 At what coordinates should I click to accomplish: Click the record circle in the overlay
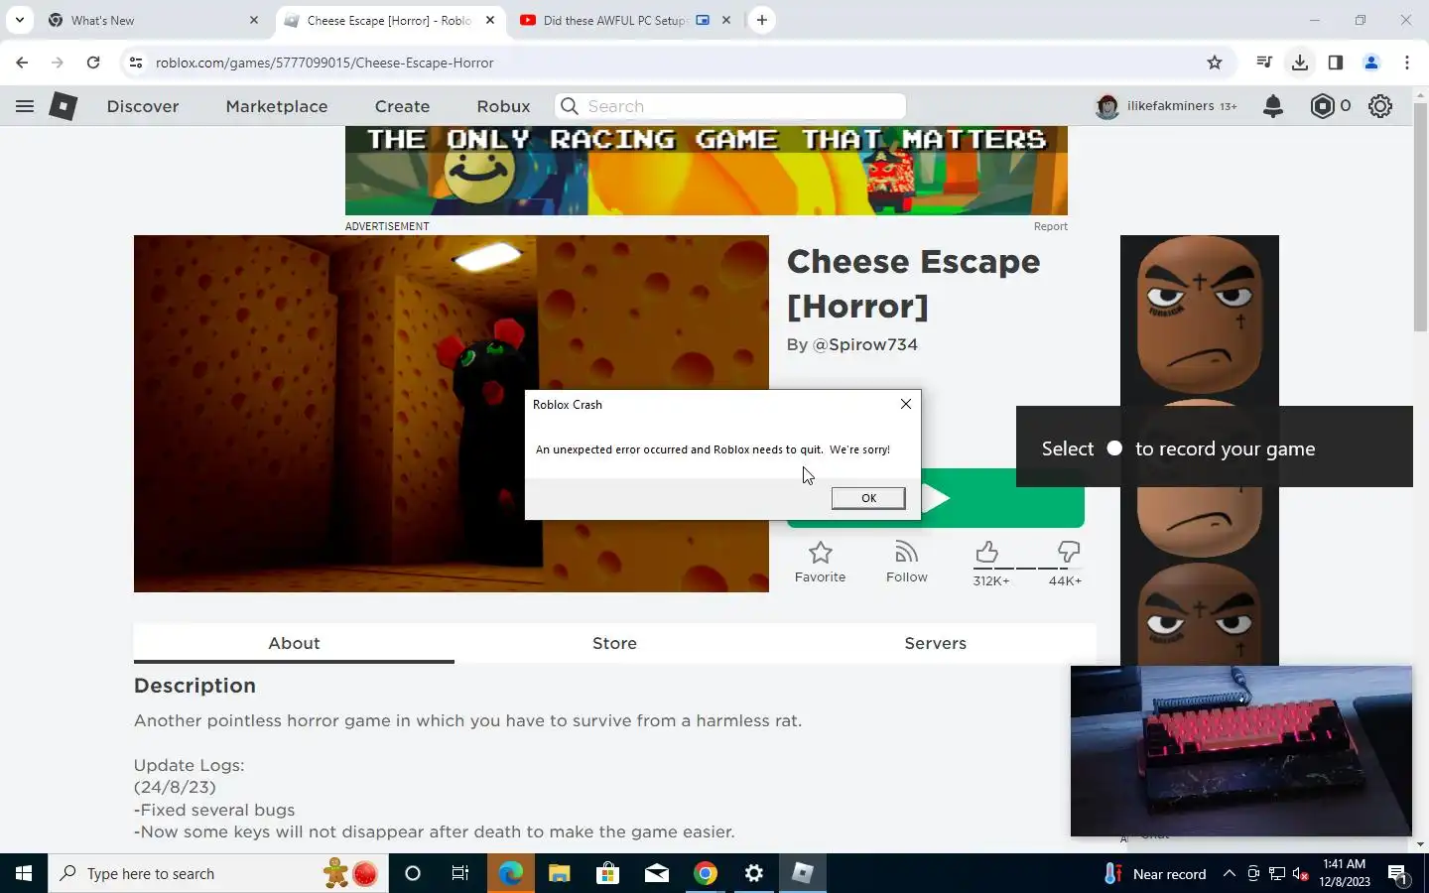[1114, 448]
